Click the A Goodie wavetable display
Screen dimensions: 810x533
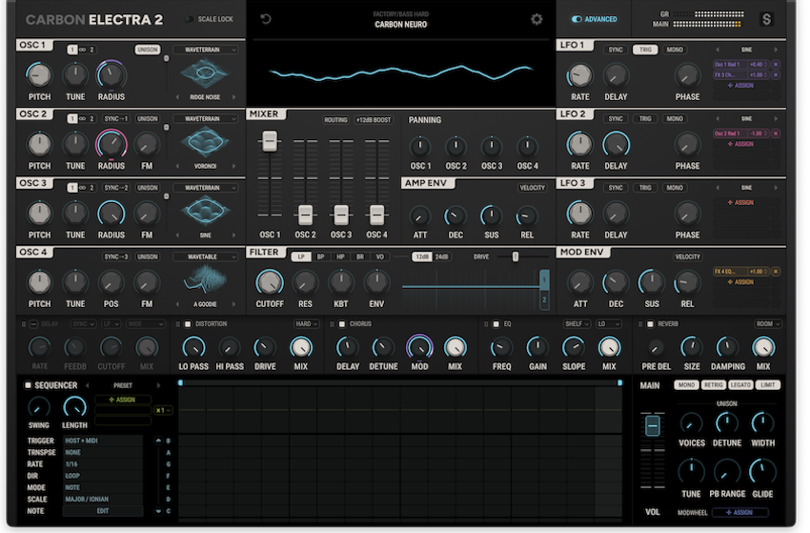(x=205, y=280)
